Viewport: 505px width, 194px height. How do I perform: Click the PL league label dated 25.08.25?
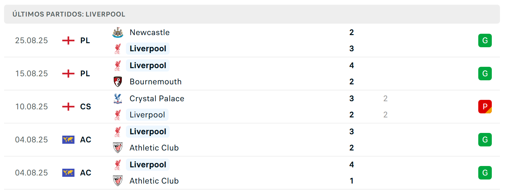click(x=85, y=40)
